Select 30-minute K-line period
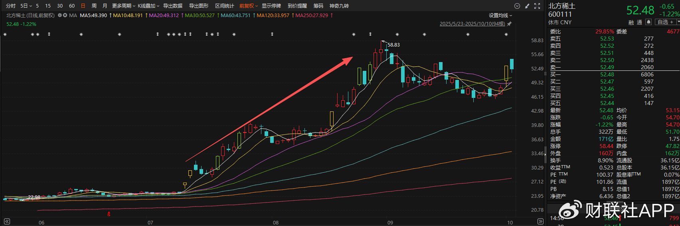This screenshot has width=680, height=226. pos(60,6)
